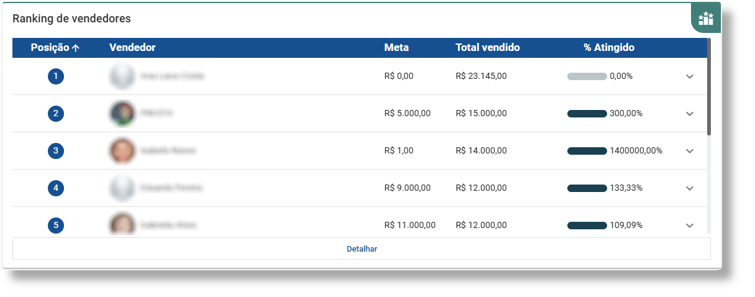Viewport: 755px width, 297px height.
Task: Click the position 4 badge
Action: 56,188
